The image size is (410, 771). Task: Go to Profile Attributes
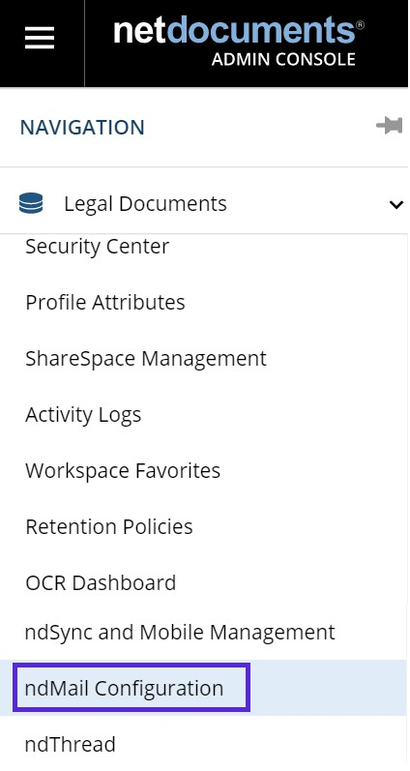[105, 303]
